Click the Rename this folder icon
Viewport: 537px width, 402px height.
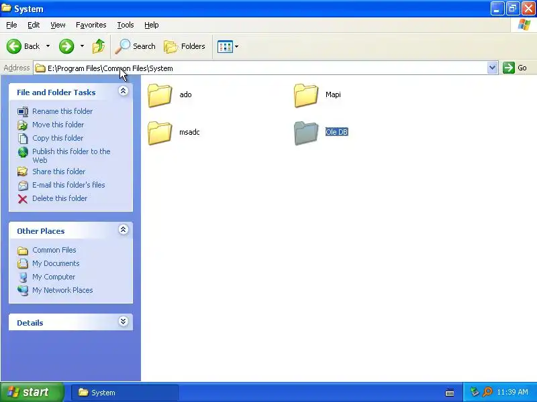[23, 111]
